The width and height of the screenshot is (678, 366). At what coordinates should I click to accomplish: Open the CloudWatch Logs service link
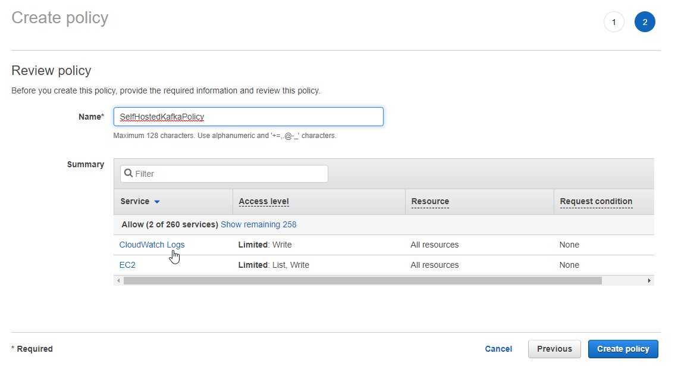[x=152, y=245]
